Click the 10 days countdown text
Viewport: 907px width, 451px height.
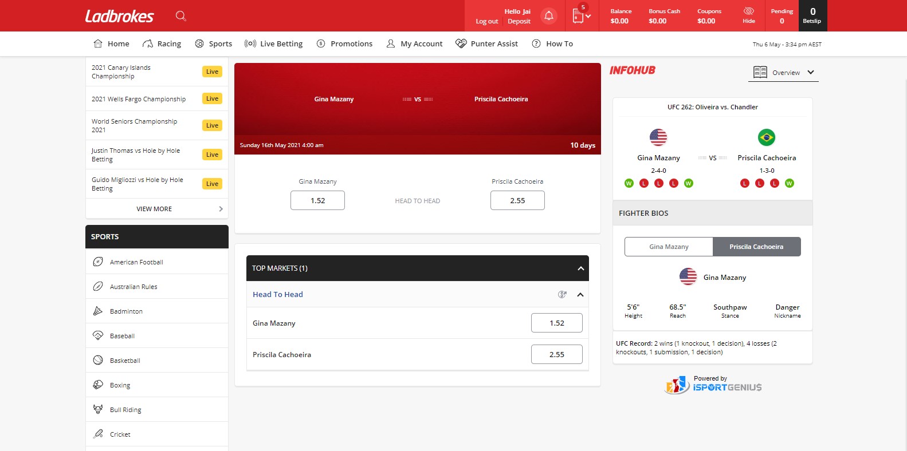pyautogui.click(x=583, y=145)
